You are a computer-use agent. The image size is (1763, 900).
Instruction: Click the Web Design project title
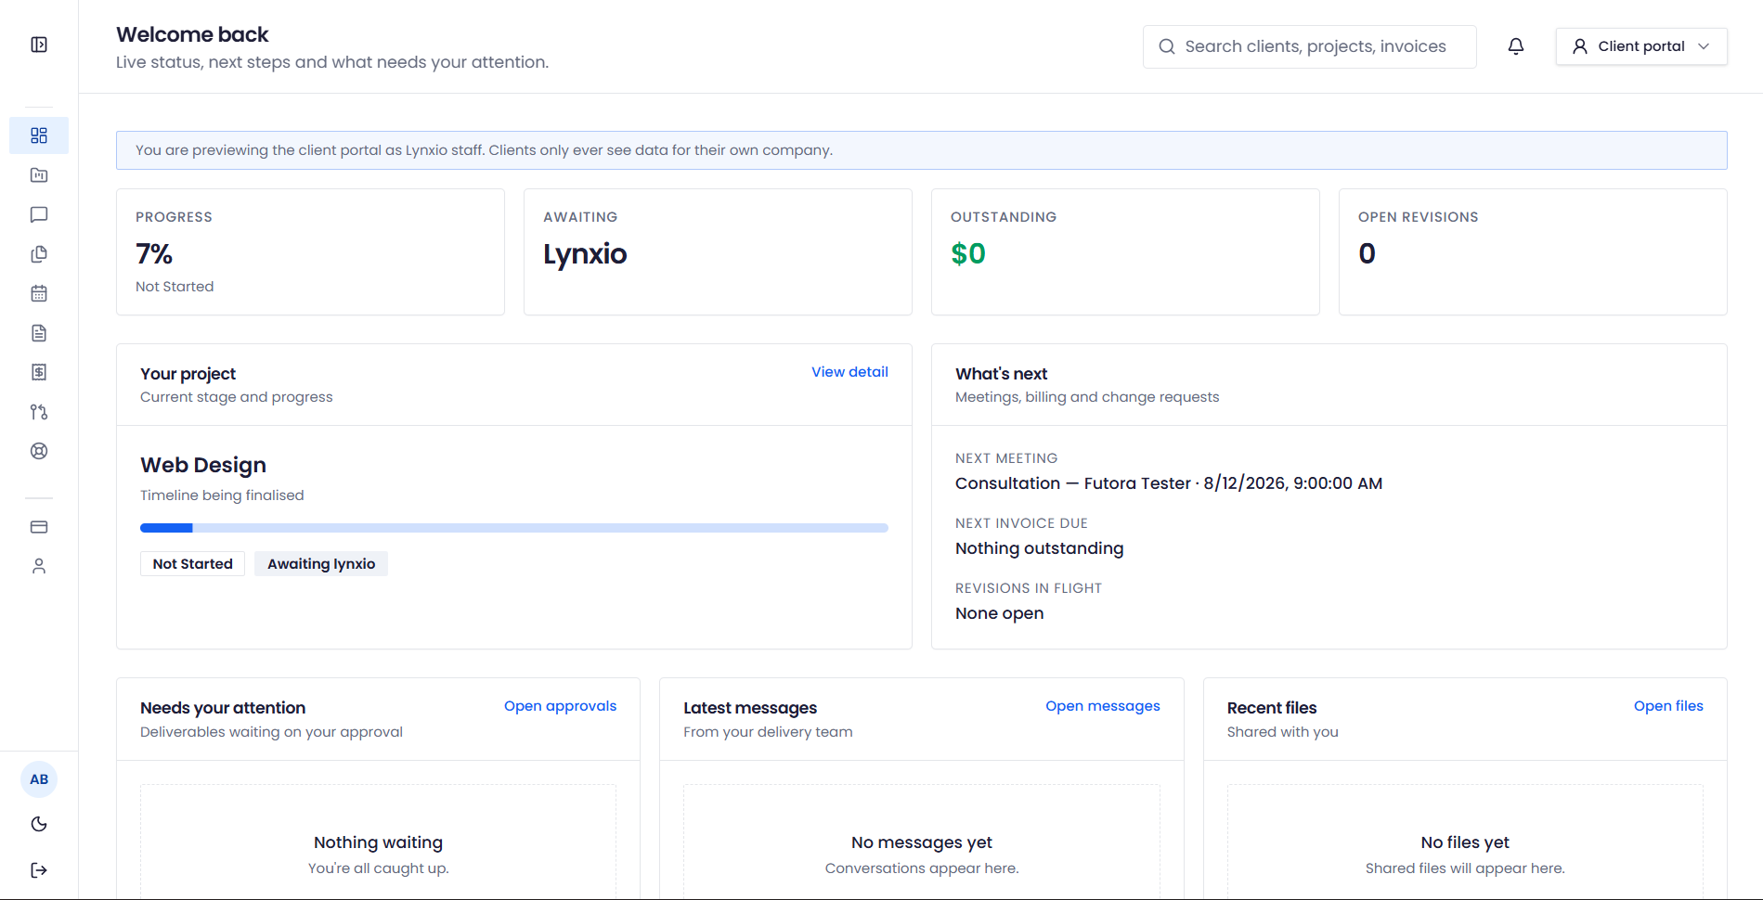[x=203, y=465]
